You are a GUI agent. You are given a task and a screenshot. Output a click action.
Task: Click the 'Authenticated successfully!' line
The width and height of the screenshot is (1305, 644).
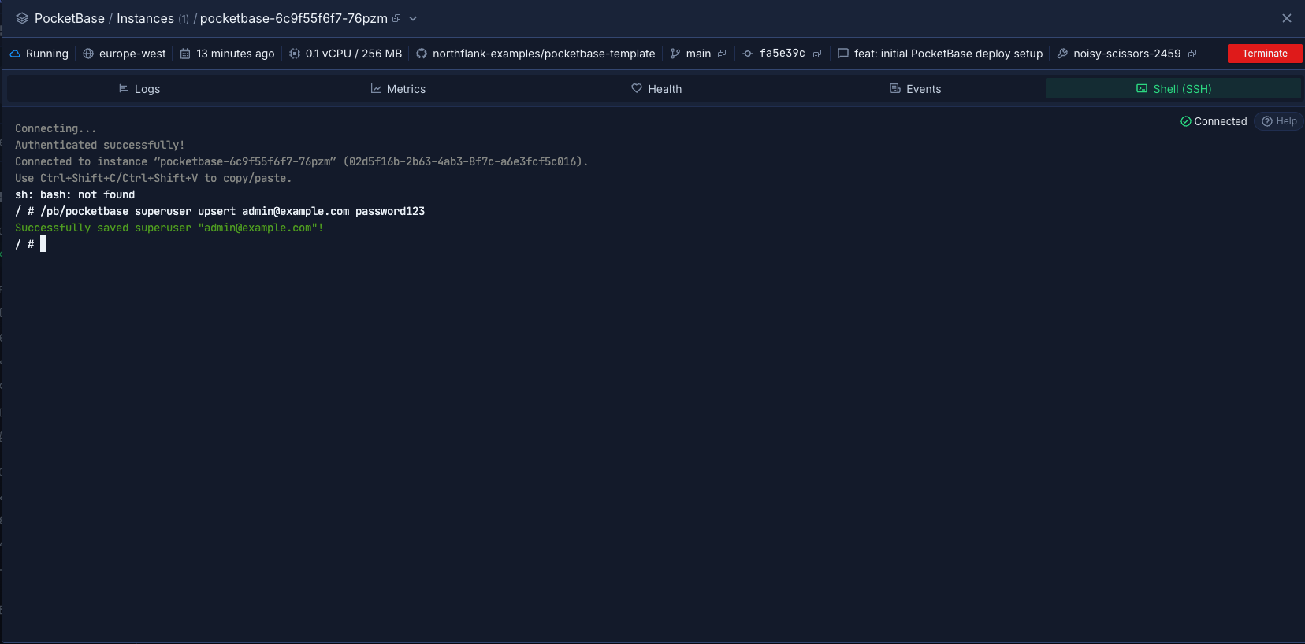tap(100, 145)
